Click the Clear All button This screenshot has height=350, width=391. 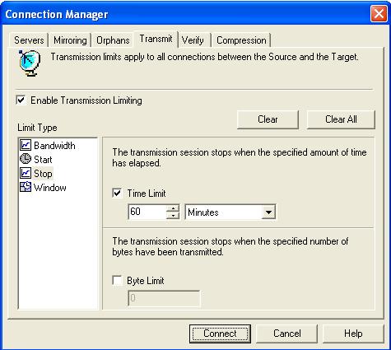pyautogui.click(x=341, y=119)
